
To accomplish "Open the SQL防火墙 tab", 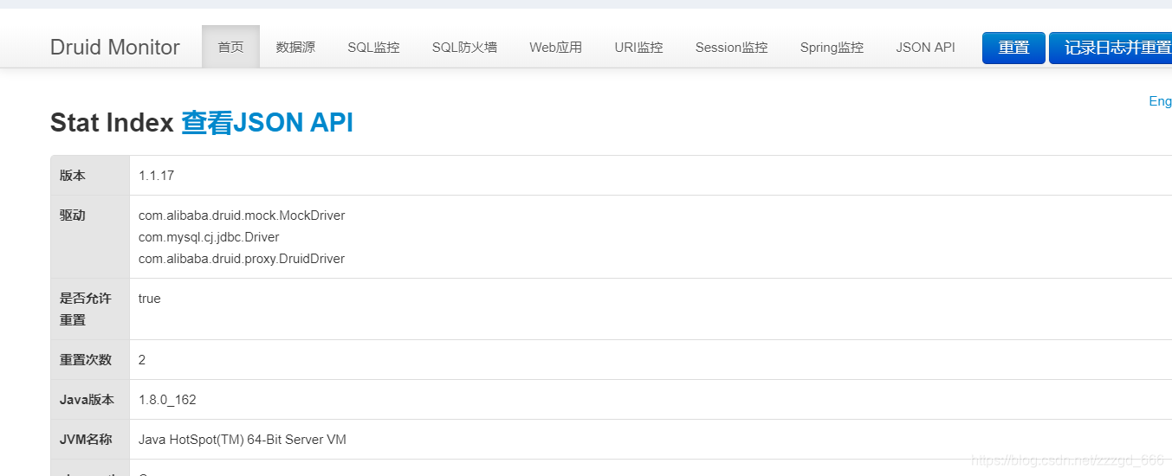I will click(x=464, y=47).
